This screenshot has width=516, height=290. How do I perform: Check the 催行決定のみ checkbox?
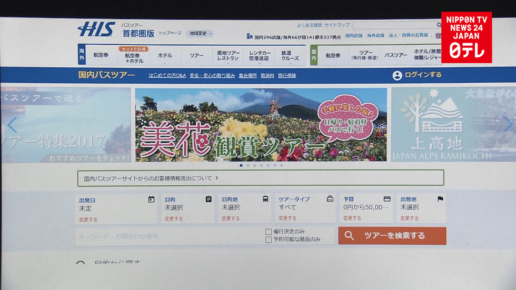[268, 232]
